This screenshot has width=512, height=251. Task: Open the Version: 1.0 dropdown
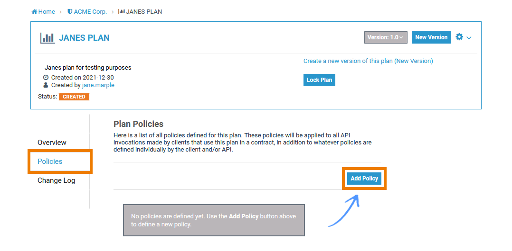point(386,37)
